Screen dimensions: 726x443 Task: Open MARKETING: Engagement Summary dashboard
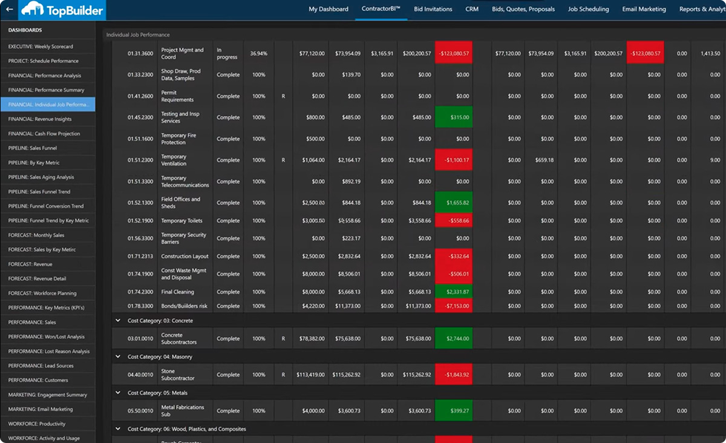[48, 395]
